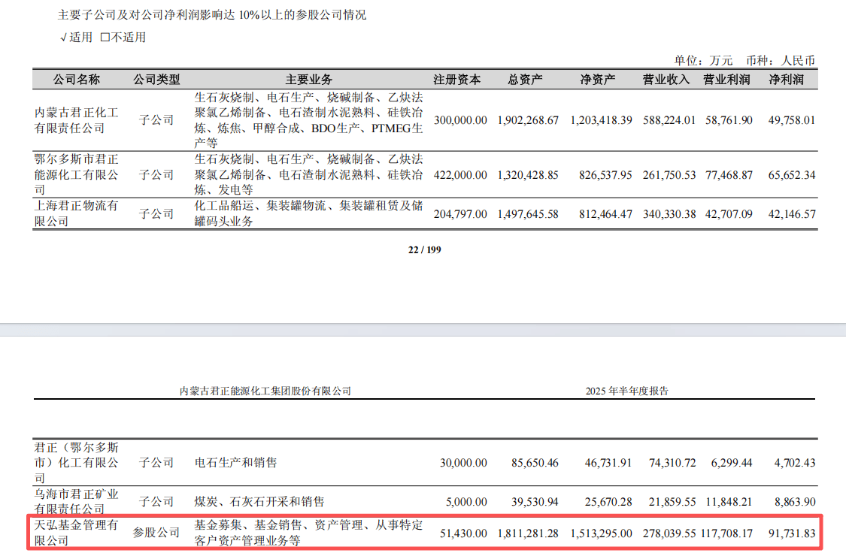Click net profit 8,863.90
This screenshot has width=846, height=556.
795,502
